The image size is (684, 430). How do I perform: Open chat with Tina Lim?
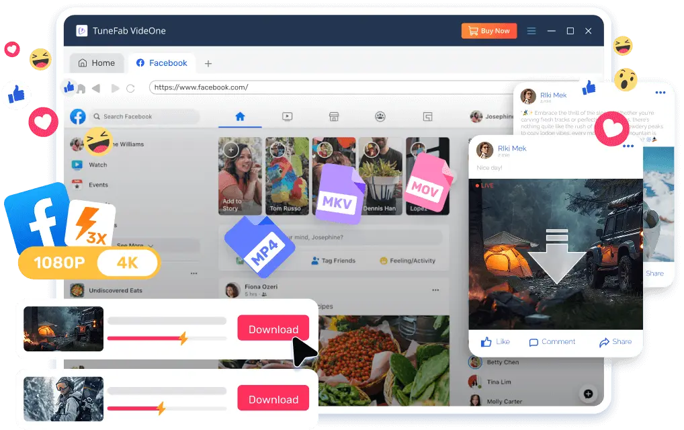pos(489,382)
